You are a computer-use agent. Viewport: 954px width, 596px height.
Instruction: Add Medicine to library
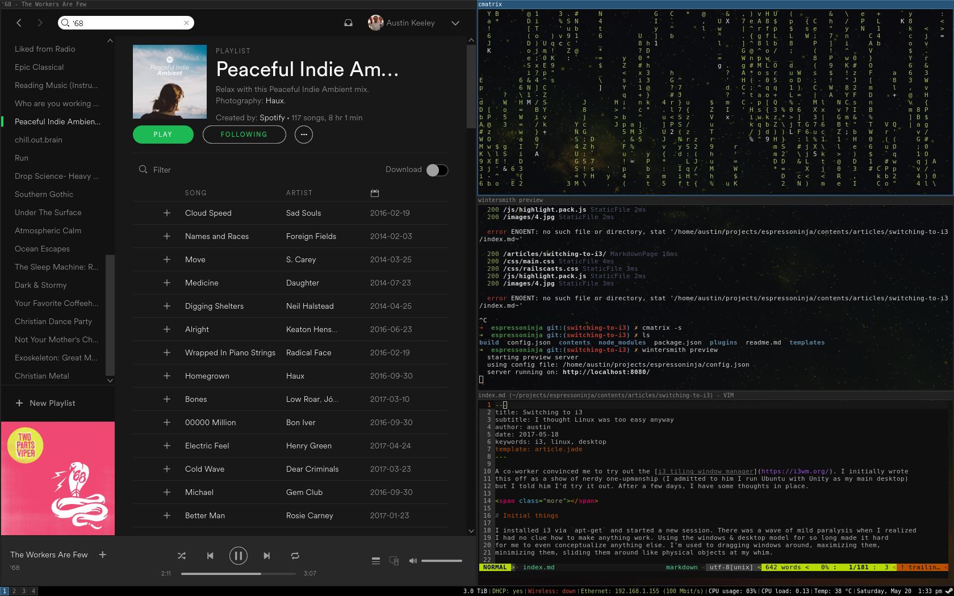coord(167,283)
